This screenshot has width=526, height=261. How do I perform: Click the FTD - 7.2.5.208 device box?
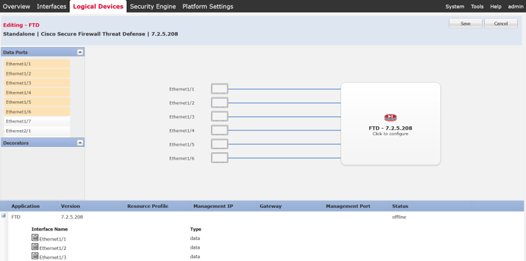coord(391,123)
